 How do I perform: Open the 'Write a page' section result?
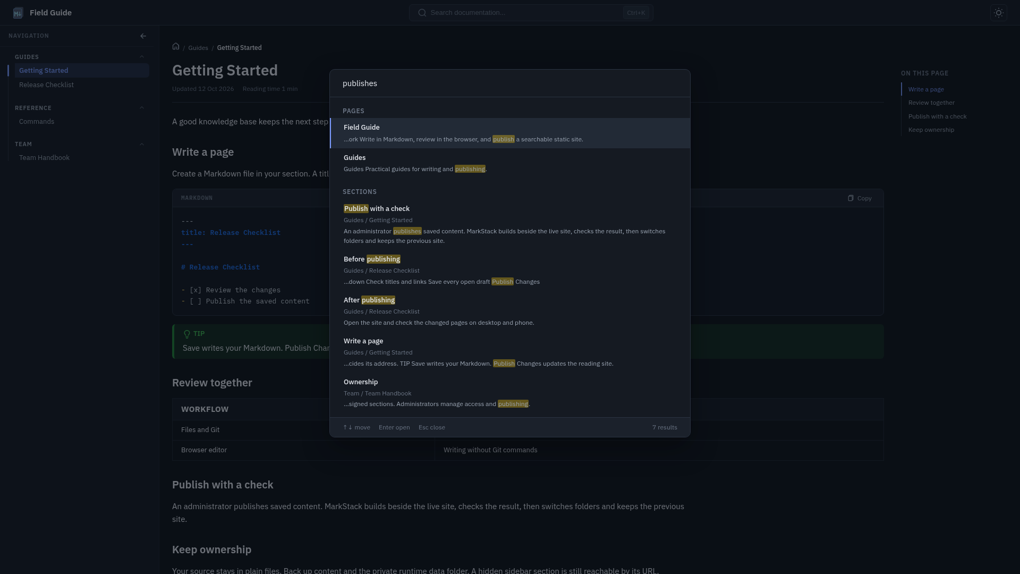point(510,352)
